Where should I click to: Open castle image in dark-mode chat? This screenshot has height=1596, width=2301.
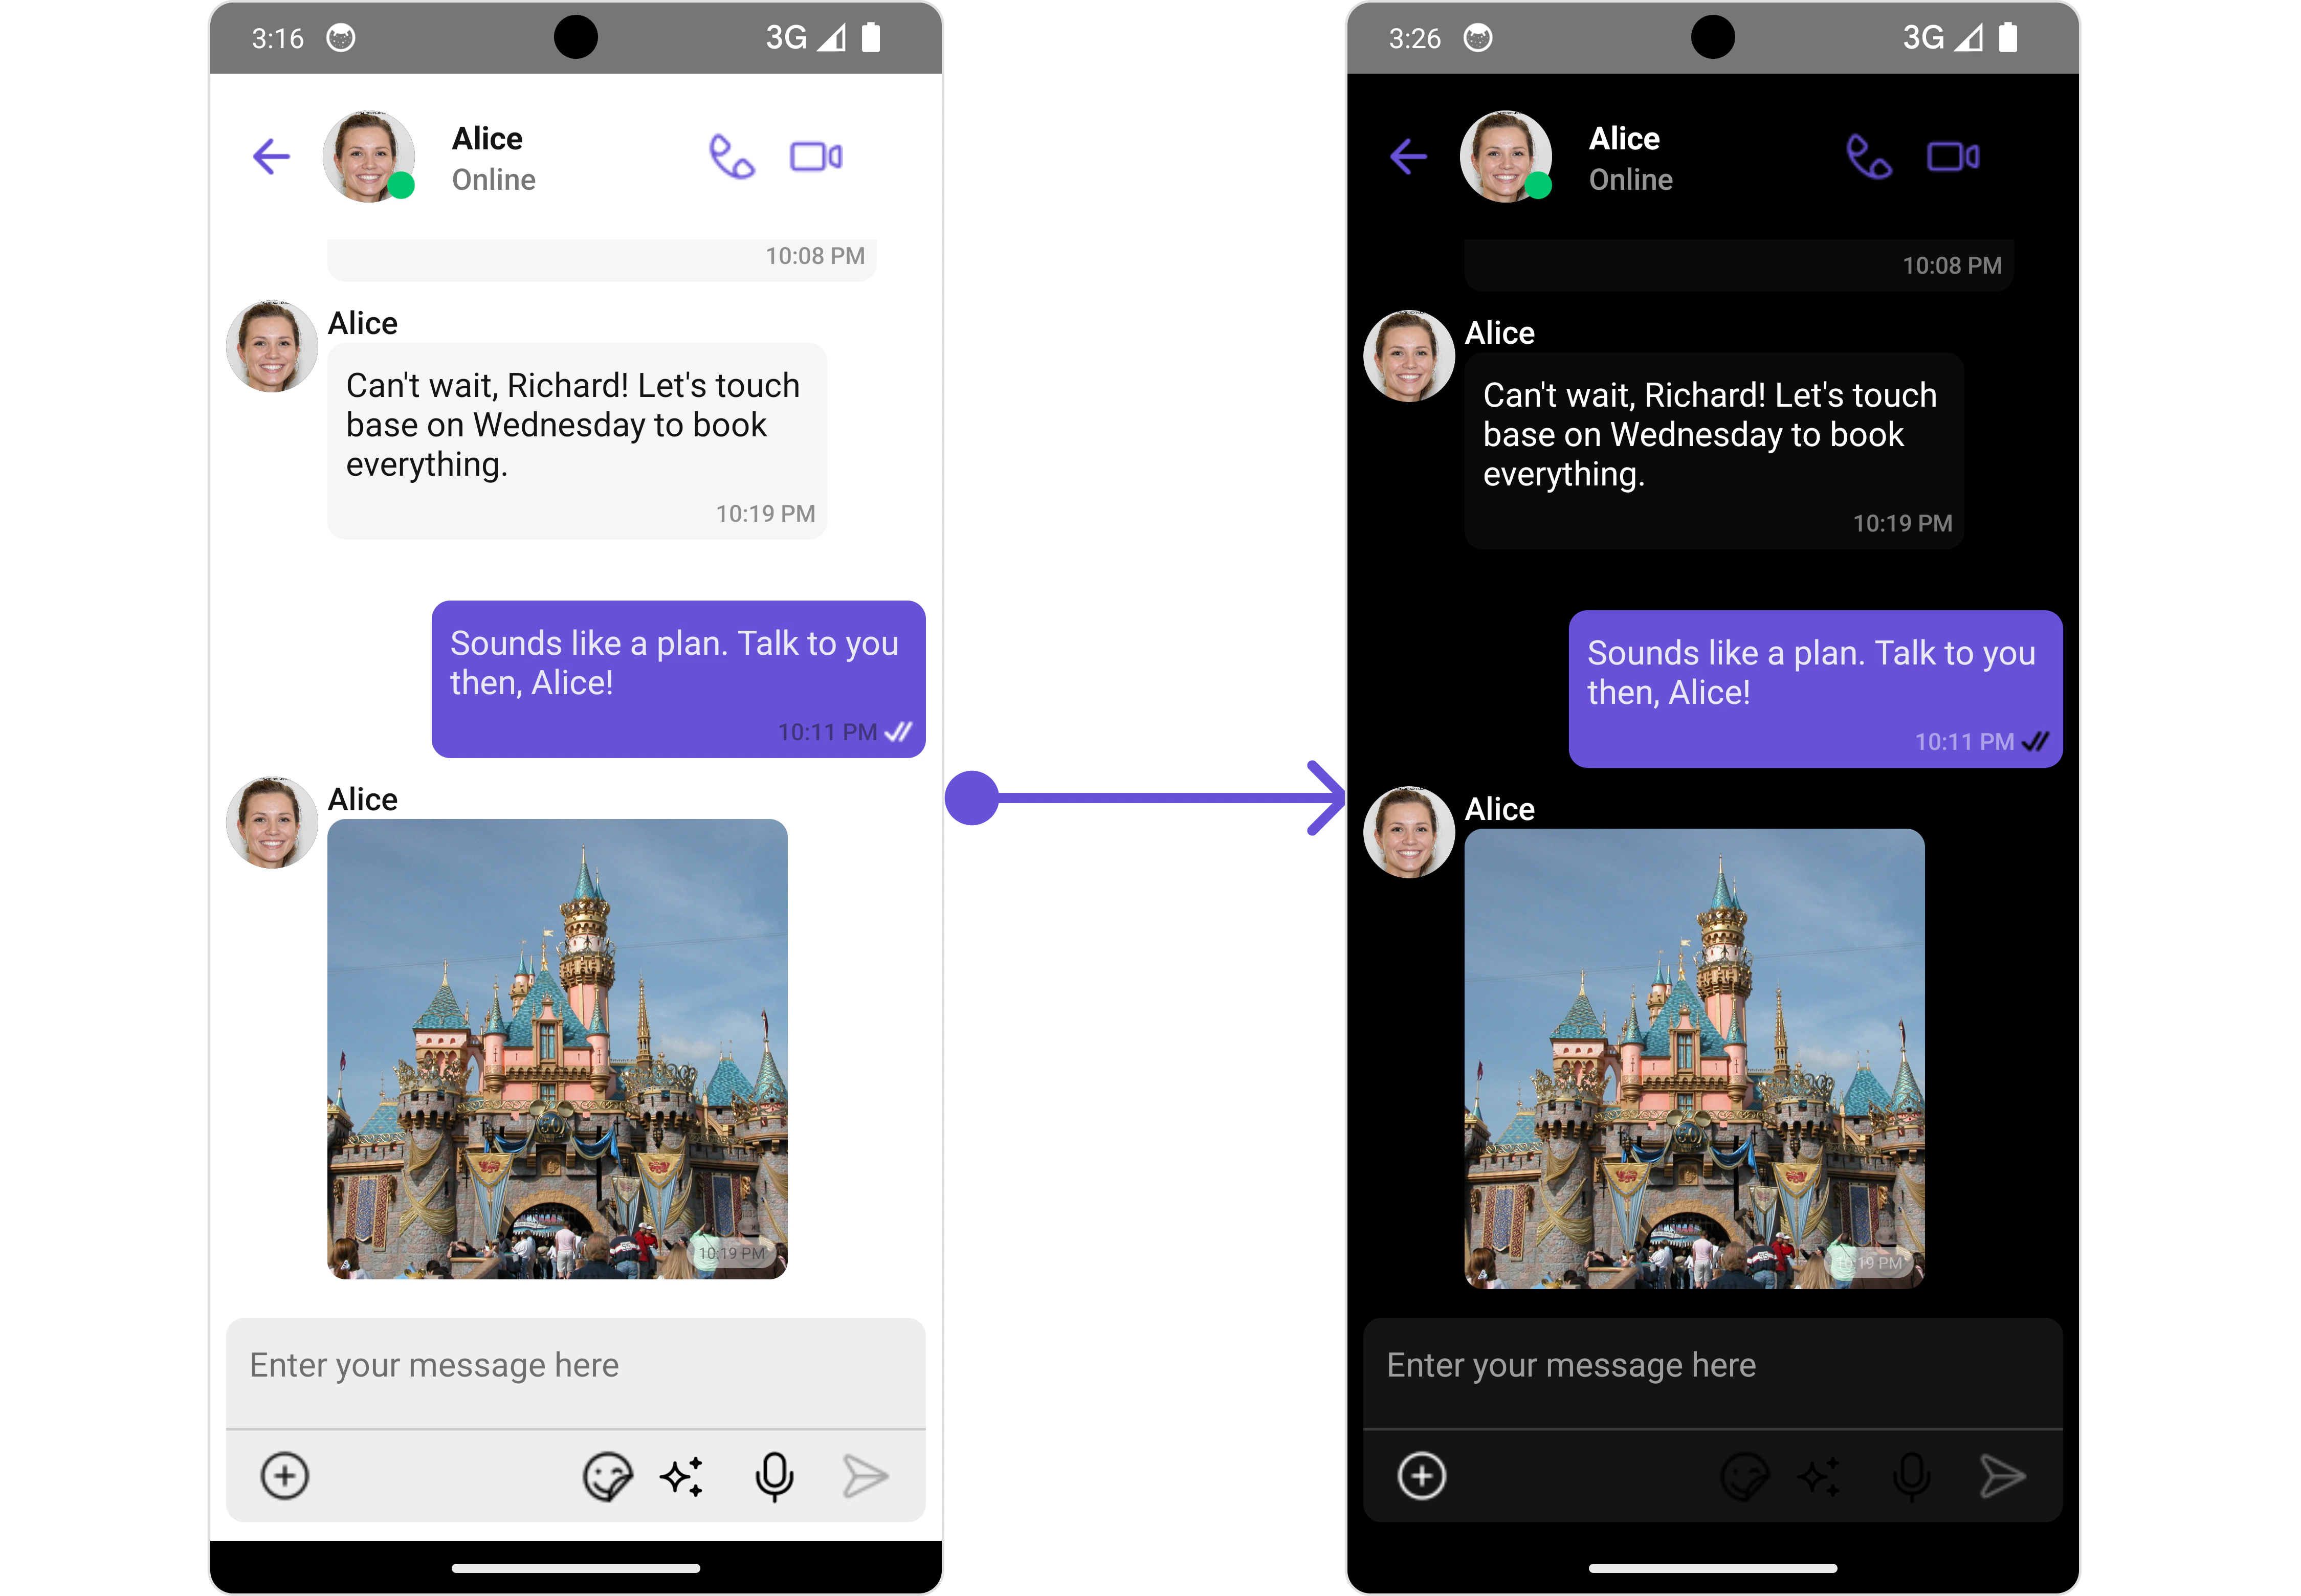click(1694, 1058)
